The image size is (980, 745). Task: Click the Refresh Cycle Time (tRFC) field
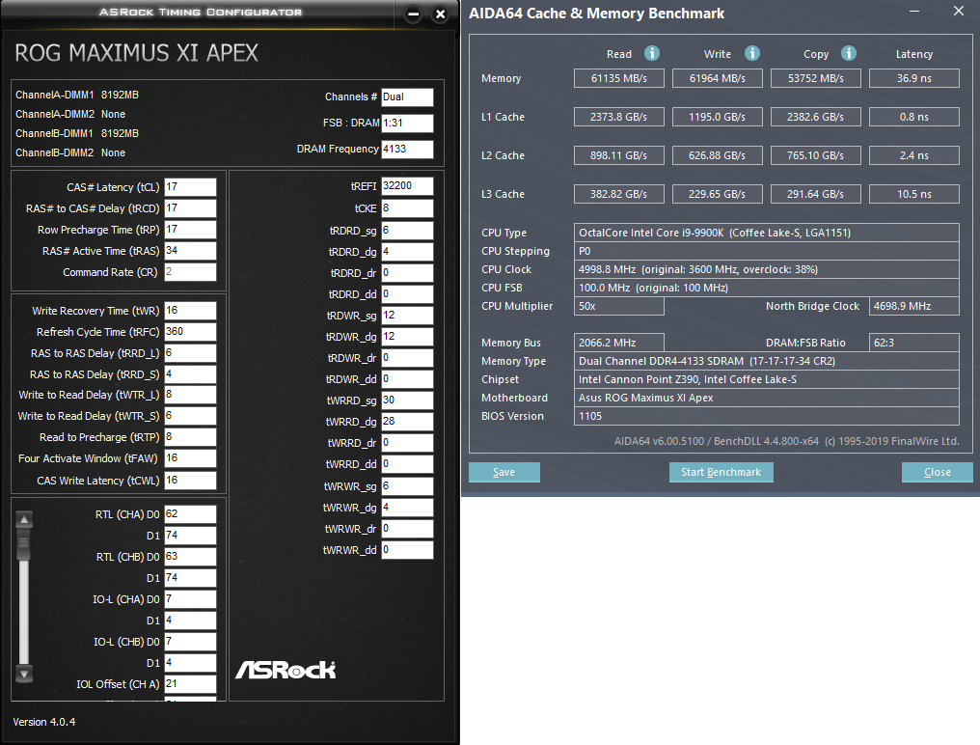pyautogui.click(x=190, y=332)
